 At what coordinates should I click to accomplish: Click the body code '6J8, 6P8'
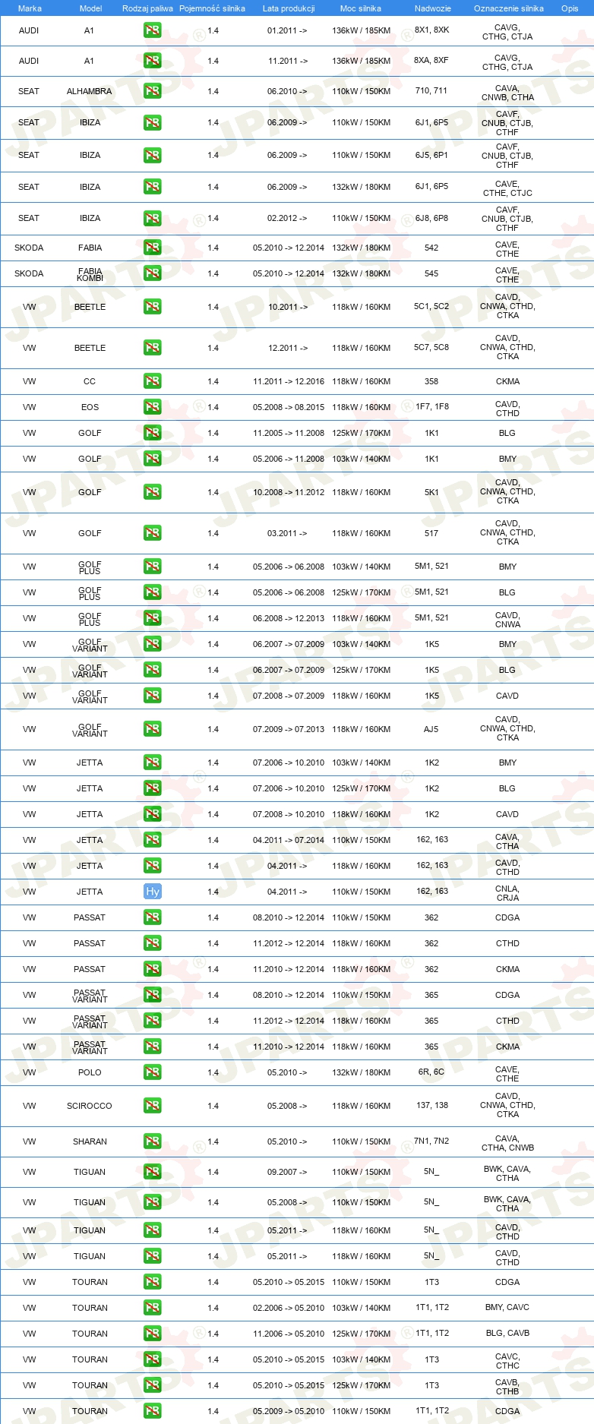pos(431,218)
